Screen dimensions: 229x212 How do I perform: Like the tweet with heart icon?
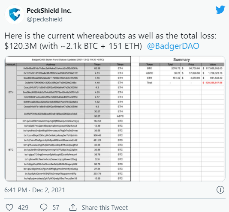[x=9, y=207]
